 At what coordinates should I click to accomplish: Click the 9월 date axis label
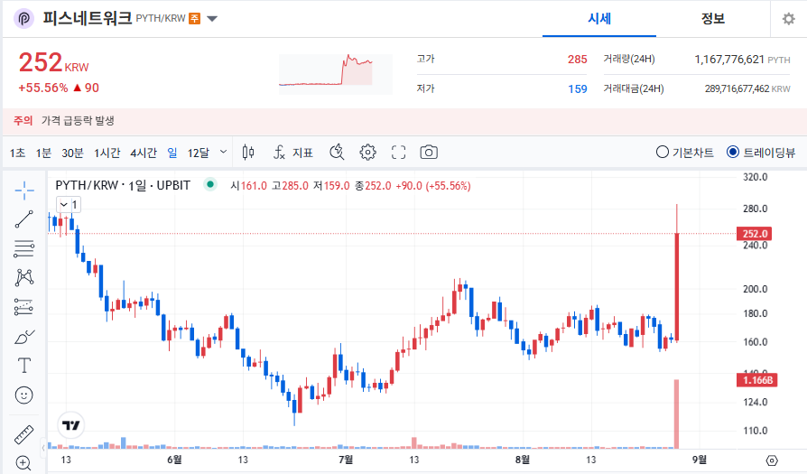[699, 459]
